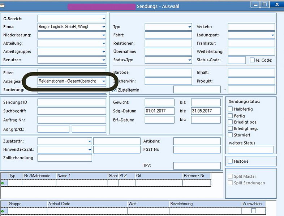Viewport: 284px width, 216px height.
Task: Focus the Fahrt input field
Action: [168, 35]
